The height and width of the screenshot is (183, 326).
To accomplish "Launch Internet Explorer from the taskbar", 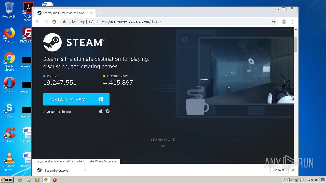I will (20, 180).
